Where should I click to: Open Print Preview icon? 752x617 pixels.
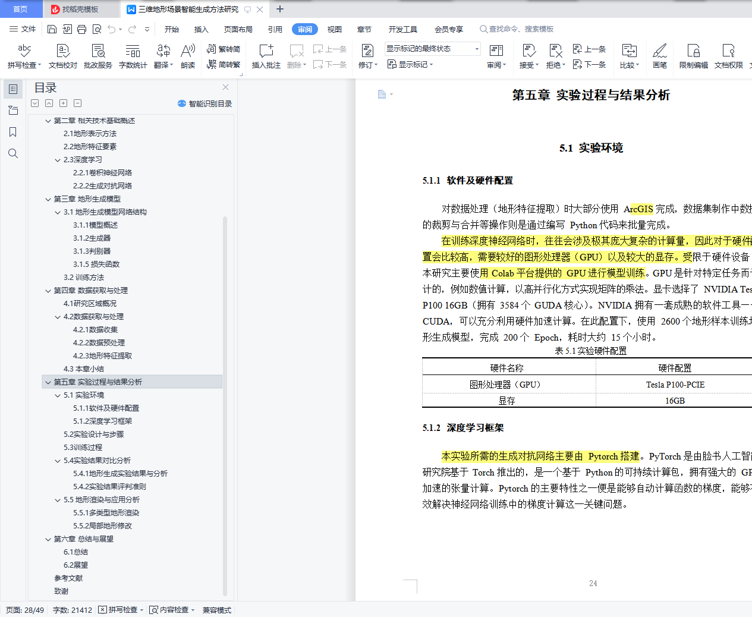[96, 29]
